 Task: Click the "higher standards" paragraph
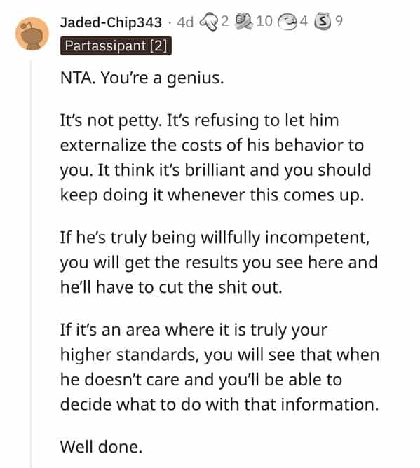pyautogui.click(x=219, y=367)
